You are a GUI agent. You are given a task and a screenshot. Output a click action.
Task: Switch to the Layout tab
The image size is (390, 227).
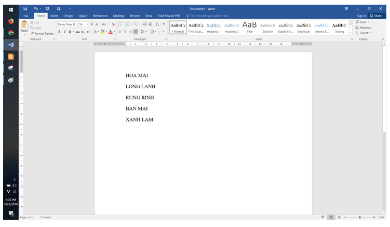(83, 16)
